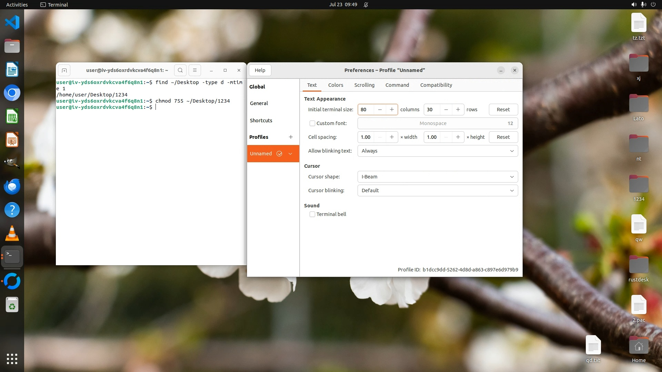Switch to the Scrolling tab
The height and width of the screenshot is (372, 662).
364,85
